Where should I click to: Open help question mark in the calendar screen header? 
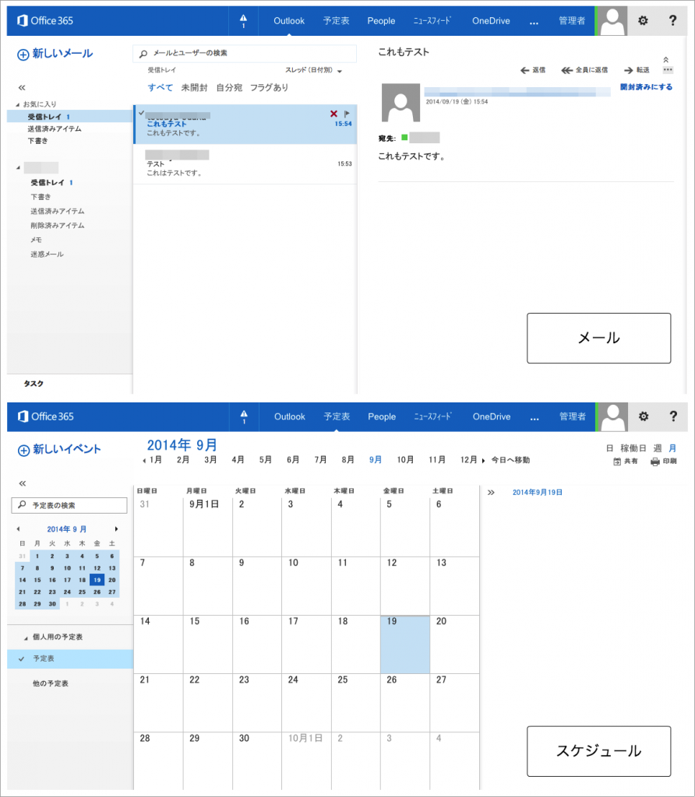[673, 417]
